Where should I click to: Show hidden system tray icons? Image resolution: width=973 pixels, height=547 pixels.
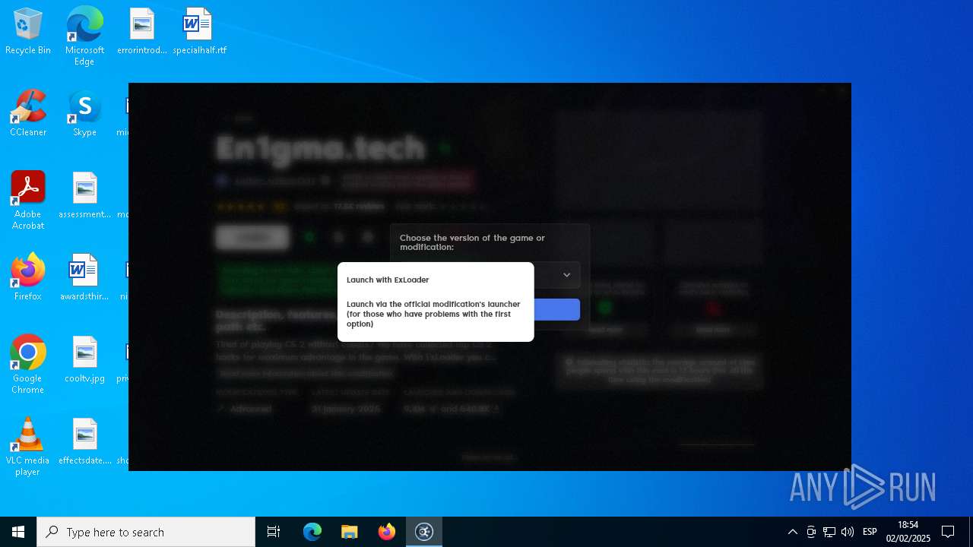pos(792,532)
